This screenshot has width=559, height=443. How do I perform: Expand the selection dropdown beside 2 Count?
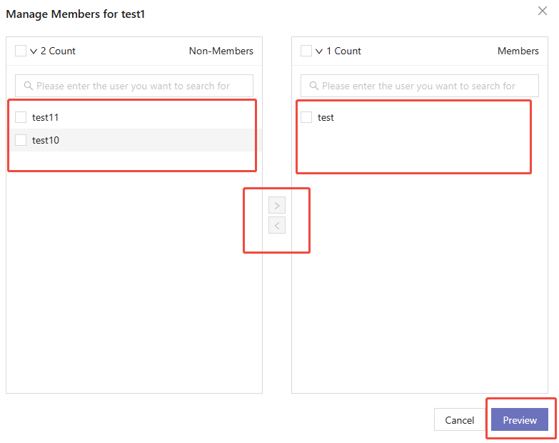click(34, 51)
